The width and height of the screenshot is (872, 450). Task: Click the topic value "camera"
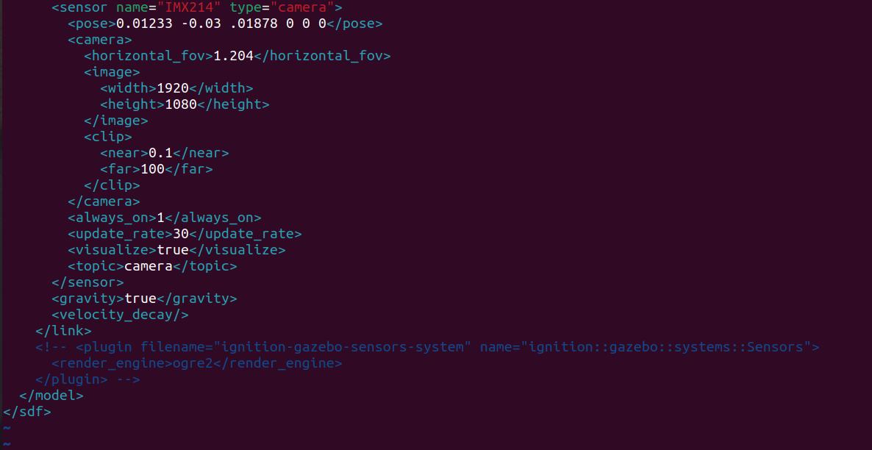[x=148, y=266]
